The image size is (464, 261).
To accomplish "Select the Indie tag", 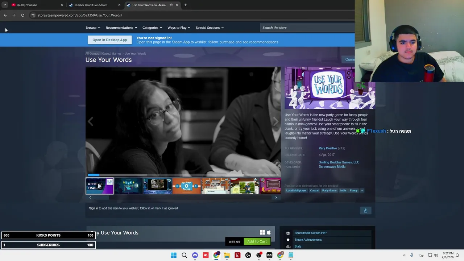I will coord(343,191).
